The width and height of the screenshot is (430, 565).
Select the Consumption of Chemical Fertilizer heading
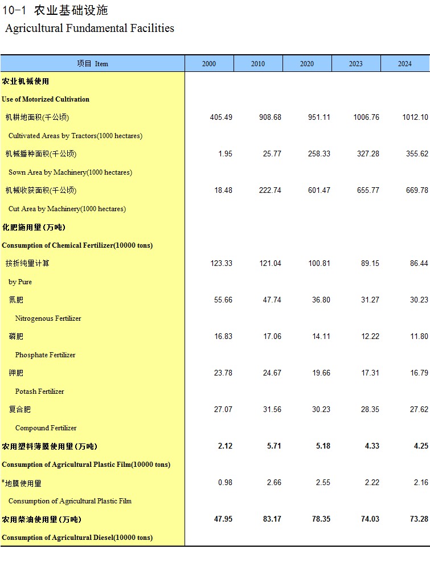pos(77,245)
